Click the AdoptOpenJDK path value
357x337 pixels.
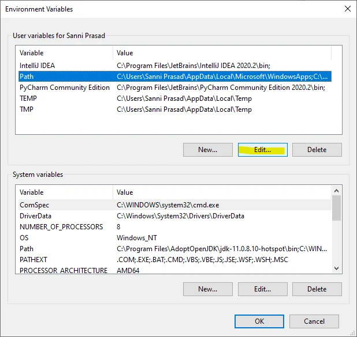tap(222, 249)
